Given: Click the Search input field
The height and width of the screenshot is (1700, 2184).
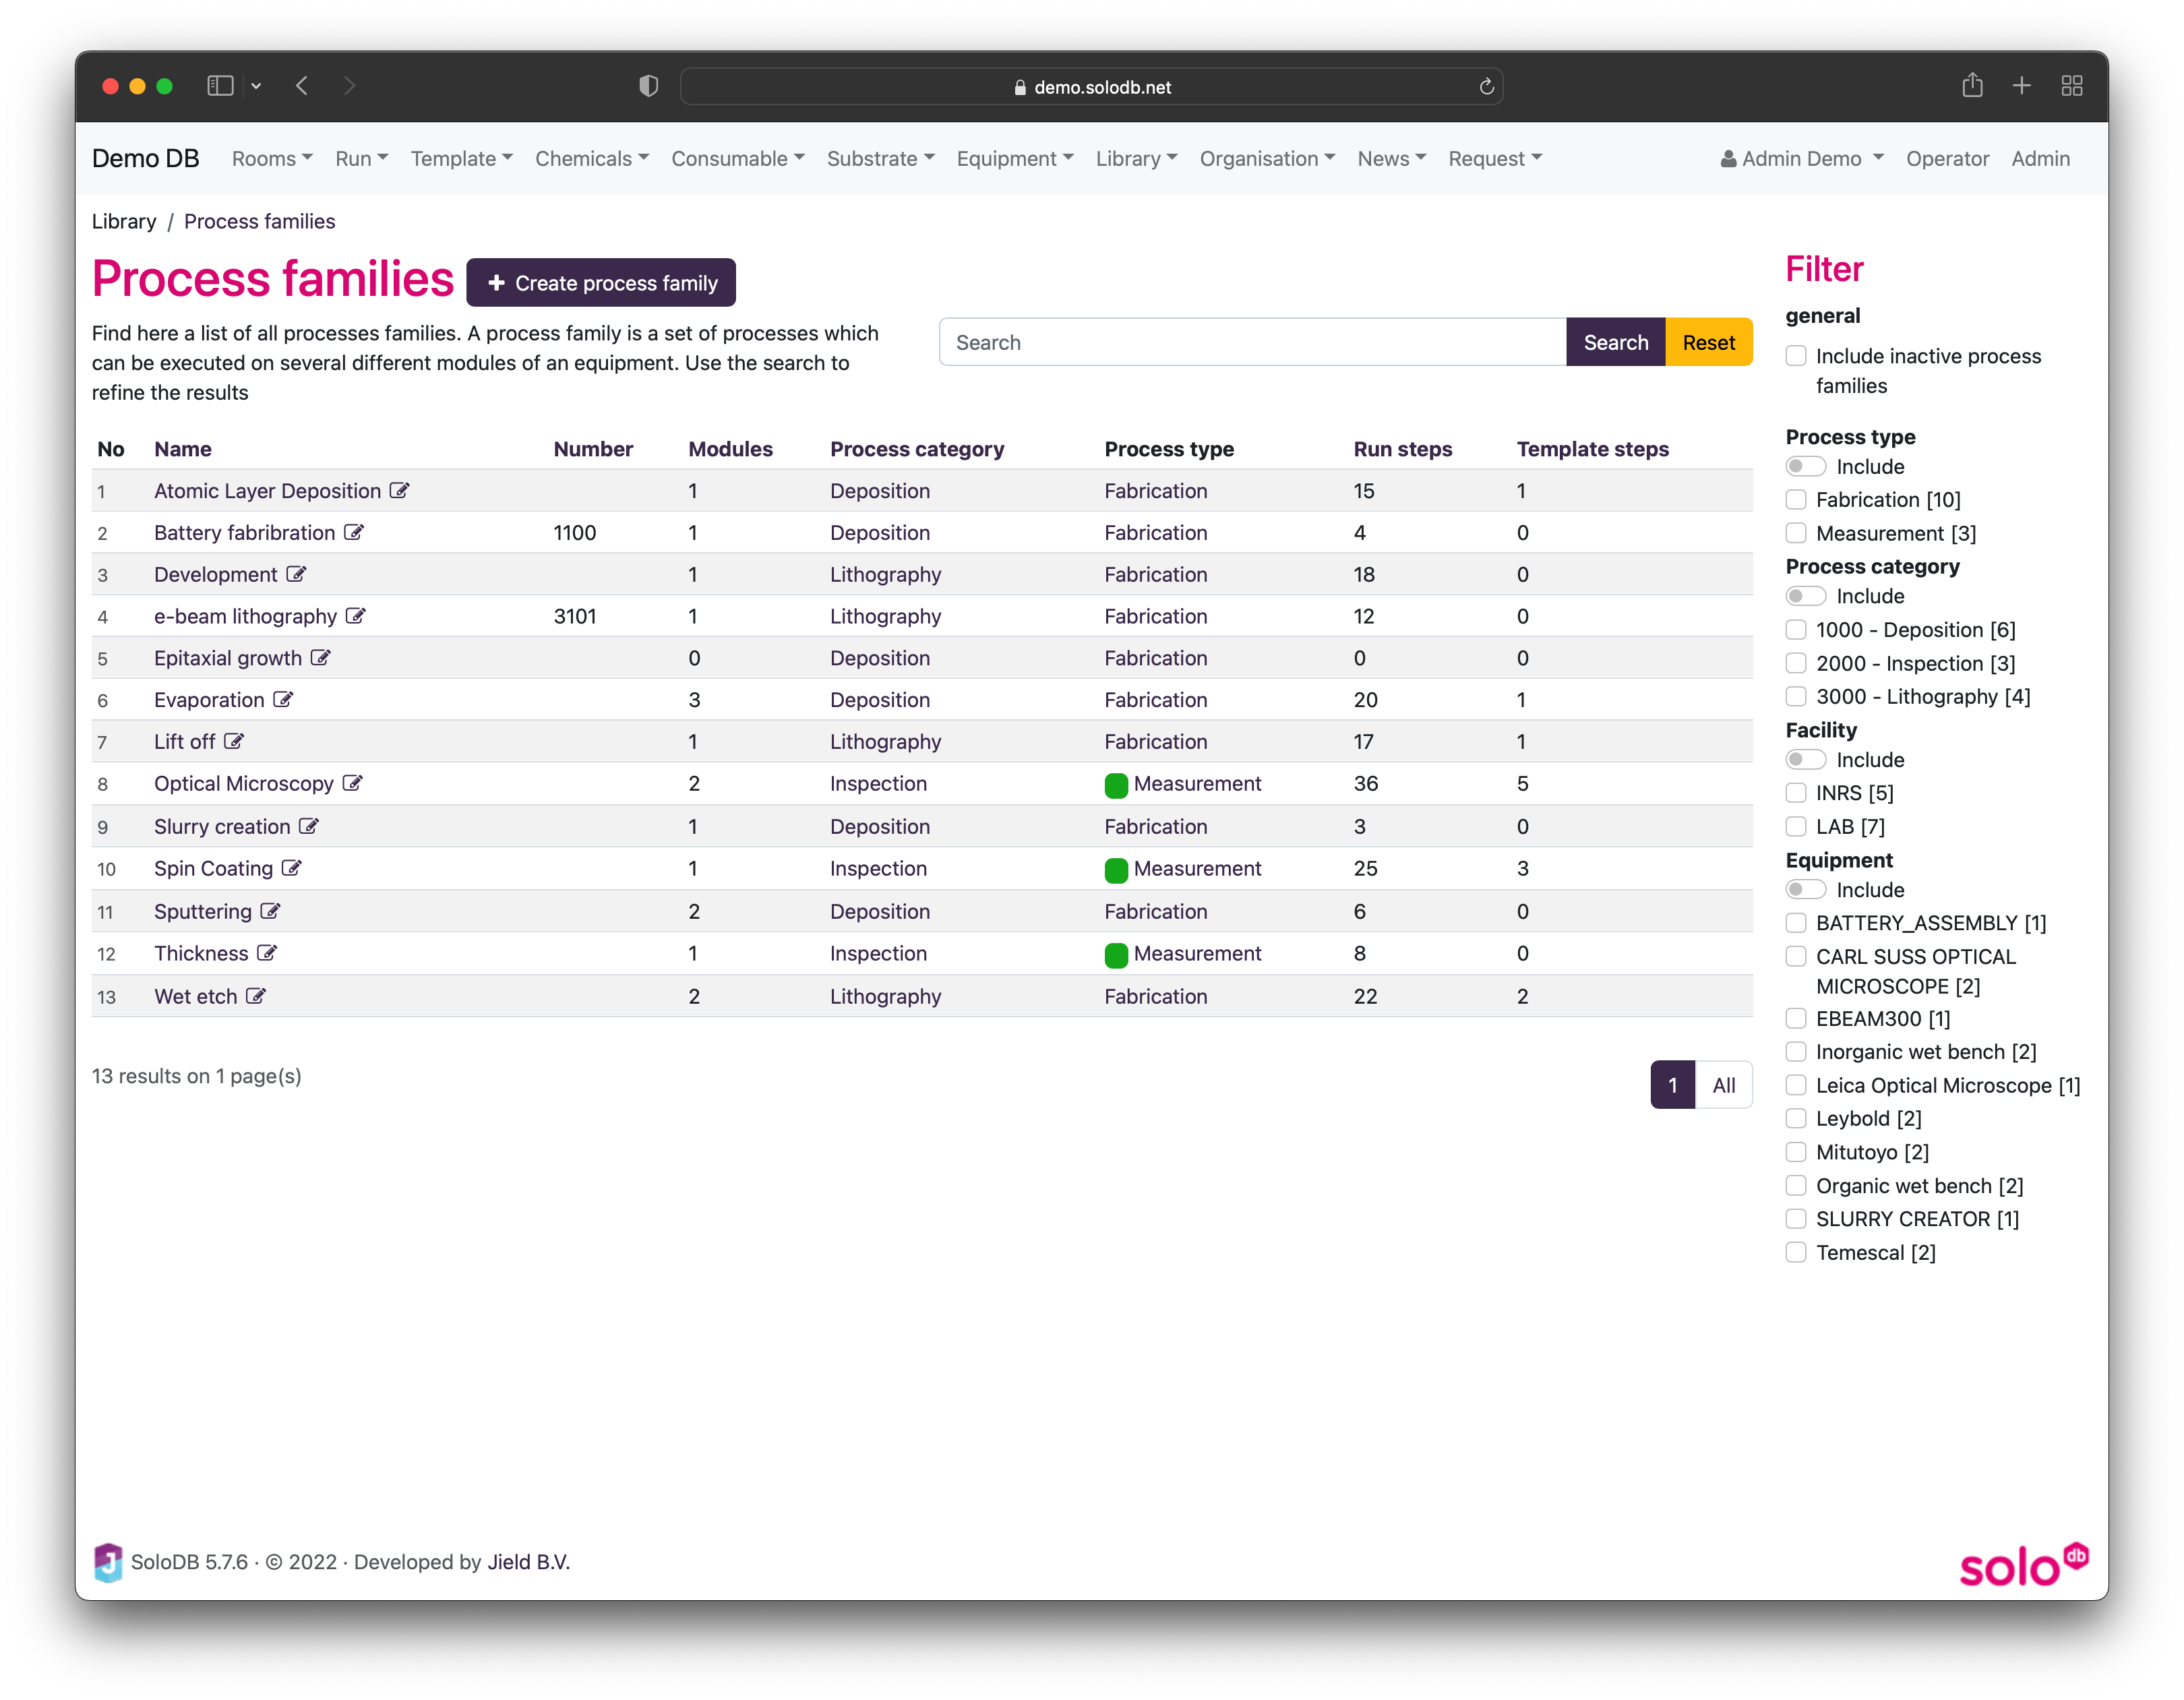Looking at the screenshot, I should pos(1252,340).
